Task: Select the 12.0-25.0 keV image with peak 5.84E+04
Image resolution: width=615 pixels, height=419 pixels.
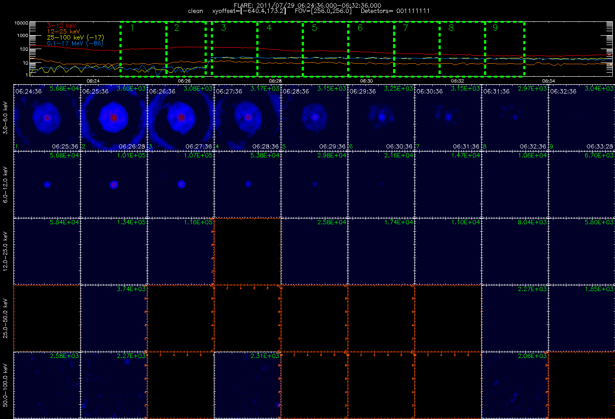Action: (47, 251)
